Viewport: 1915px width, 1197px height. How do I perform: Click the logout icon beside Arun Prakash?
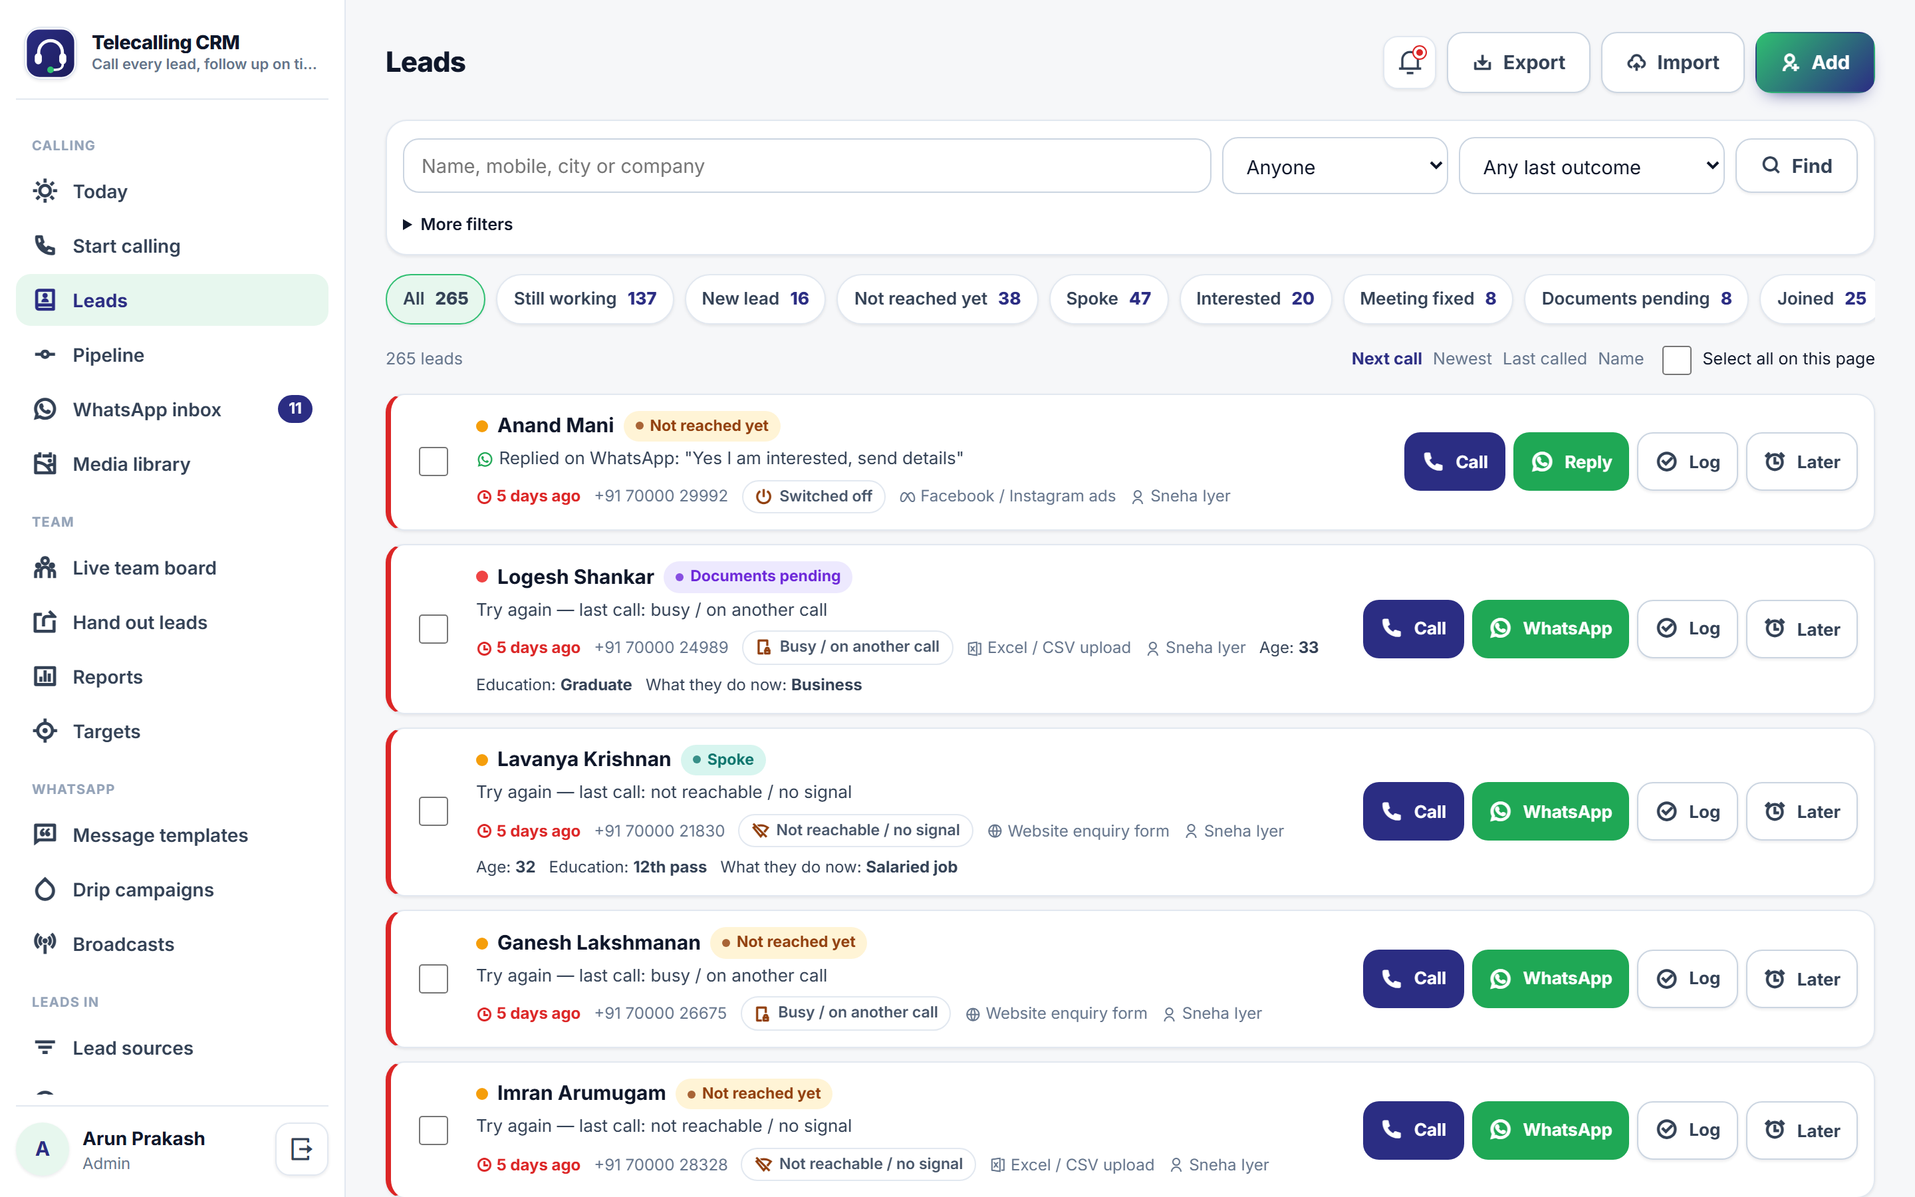301,1148
